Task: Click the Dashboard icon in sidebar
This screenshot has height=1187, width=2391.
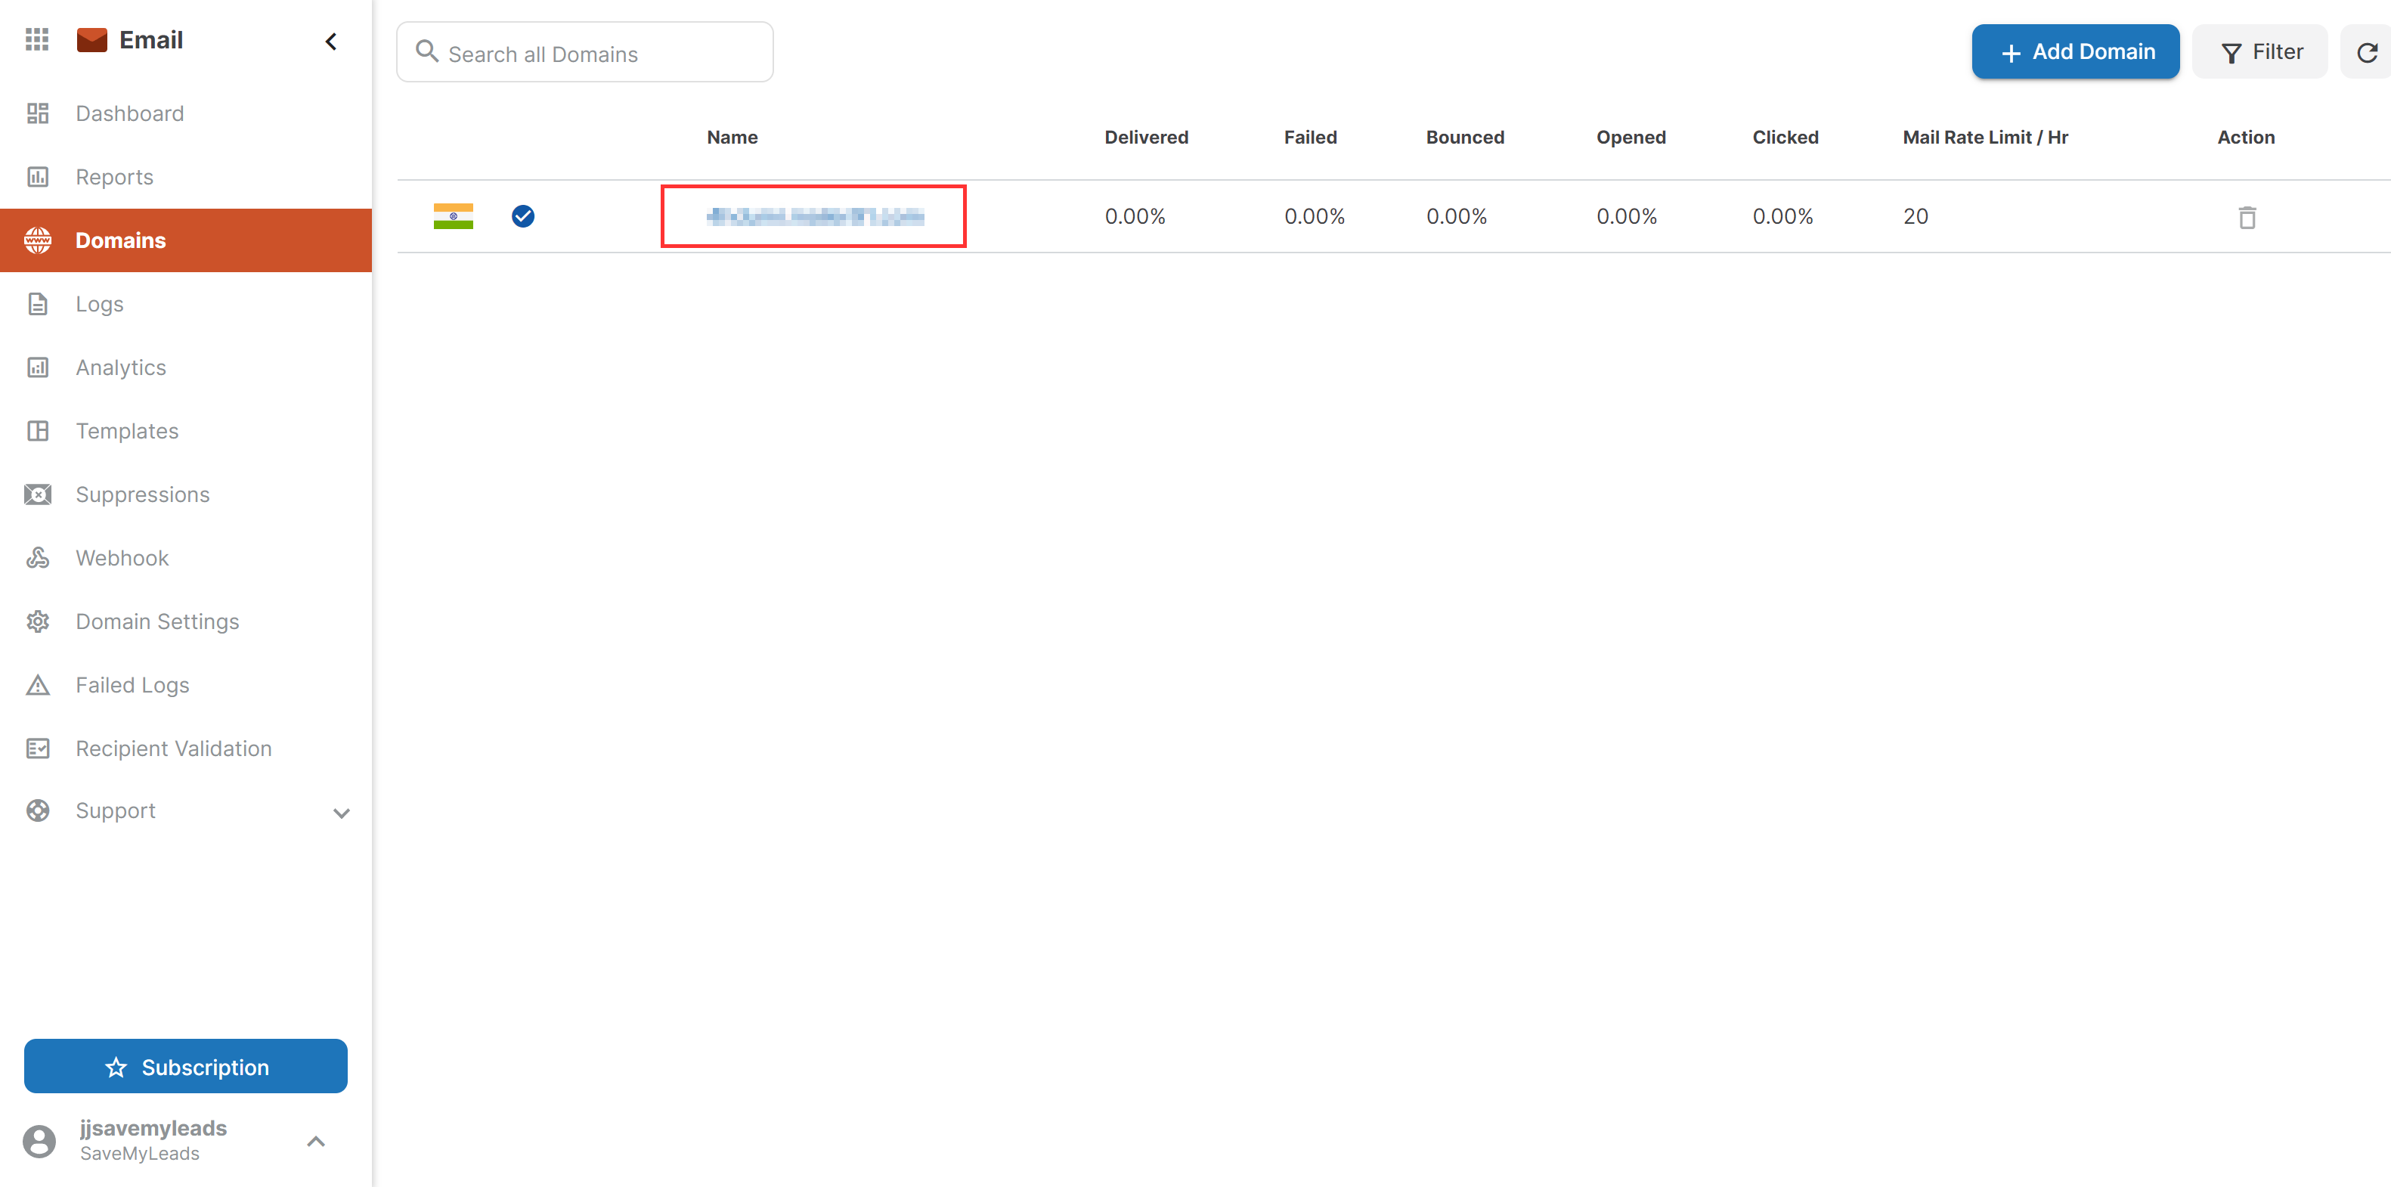Action: [38, 113]
